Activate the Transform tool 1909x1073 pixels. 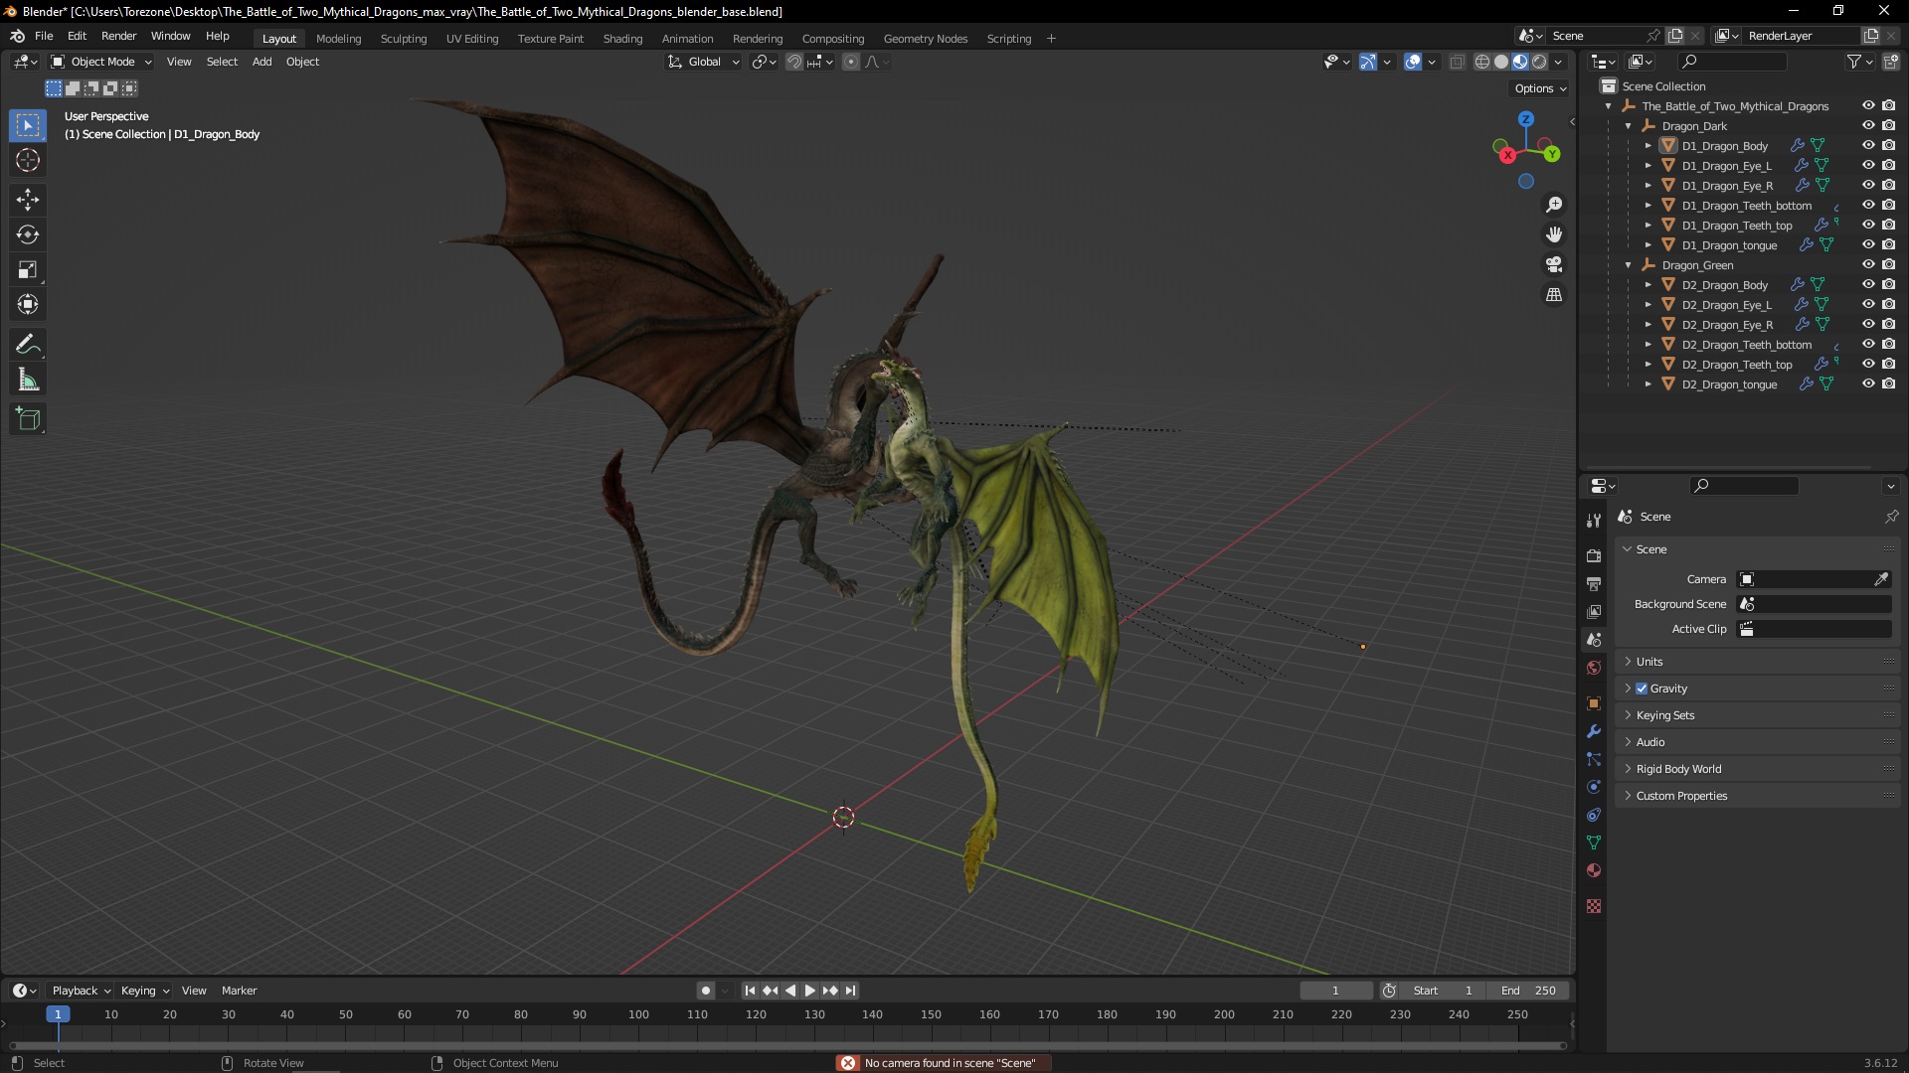point(28,305)
